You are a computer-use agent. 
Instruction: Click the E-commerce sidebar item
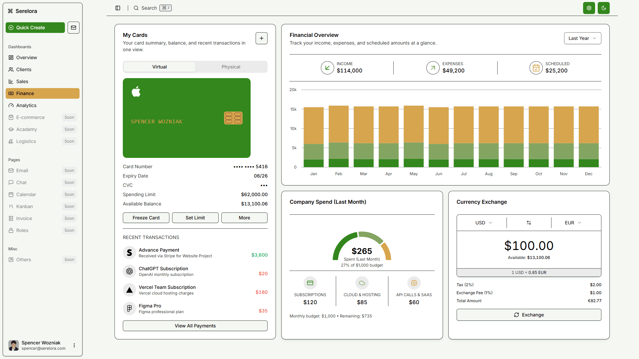pos(43,117)
